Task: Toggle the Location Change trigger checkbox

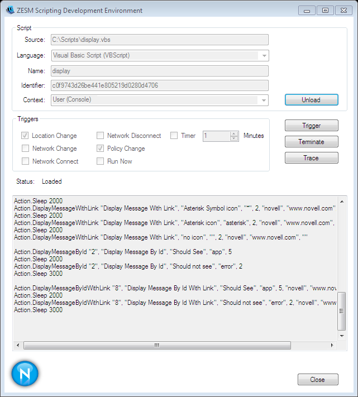Action: (x=25, y=136)
